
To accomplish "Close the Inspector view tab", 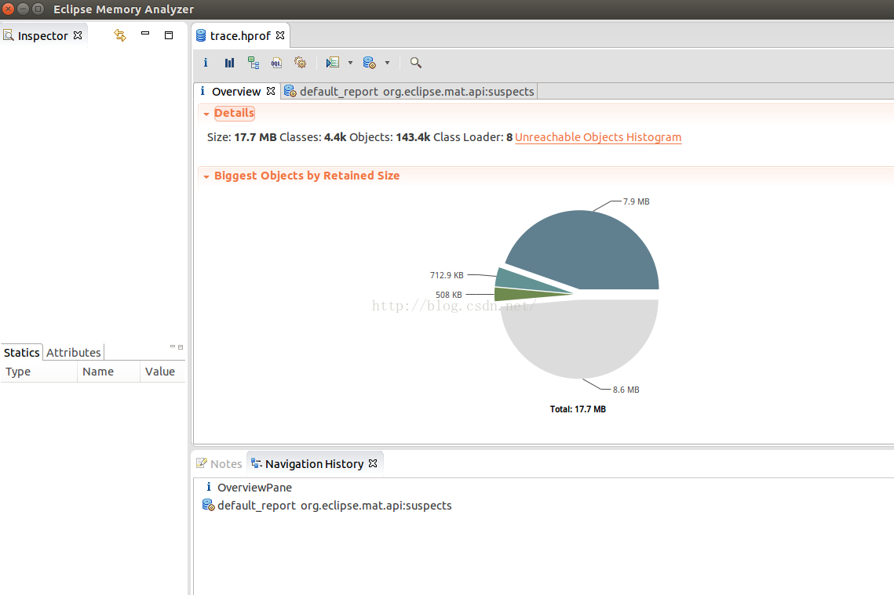I will (x=78, y=35).
